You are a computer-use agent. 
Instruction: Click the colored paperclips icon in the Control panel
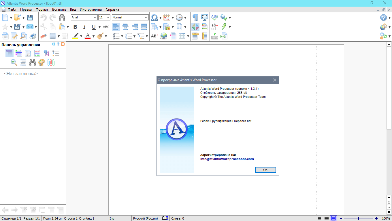tap(51, 62)
